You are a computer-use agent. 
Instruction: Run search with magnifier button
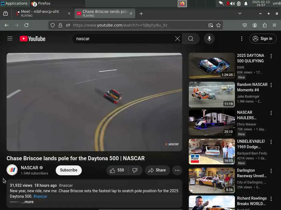point(191,39)
